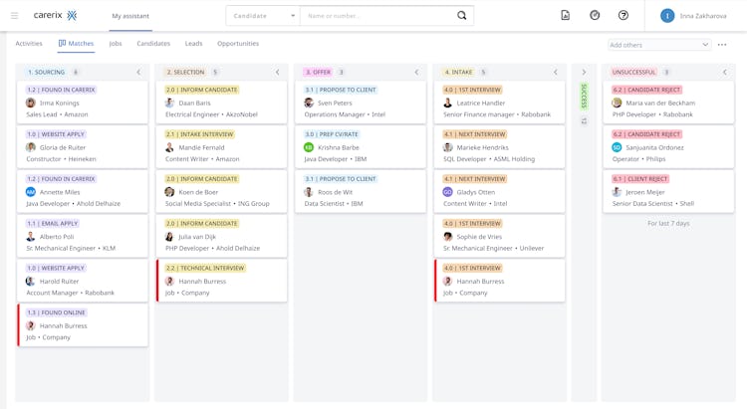Click the Carerix logo
Viewport: 747px width, 409px height.
[x=55, y=16]
